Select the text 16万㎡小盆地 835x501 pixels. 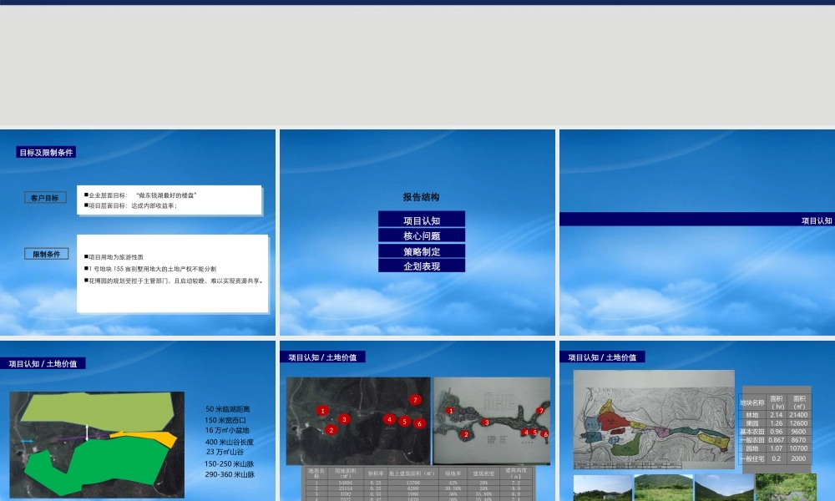(227, 430)
